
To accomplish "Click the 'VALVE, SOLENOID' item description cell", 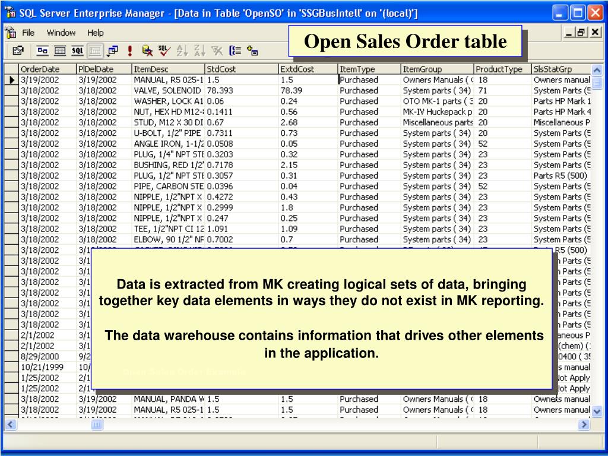I will click(168, 90).
